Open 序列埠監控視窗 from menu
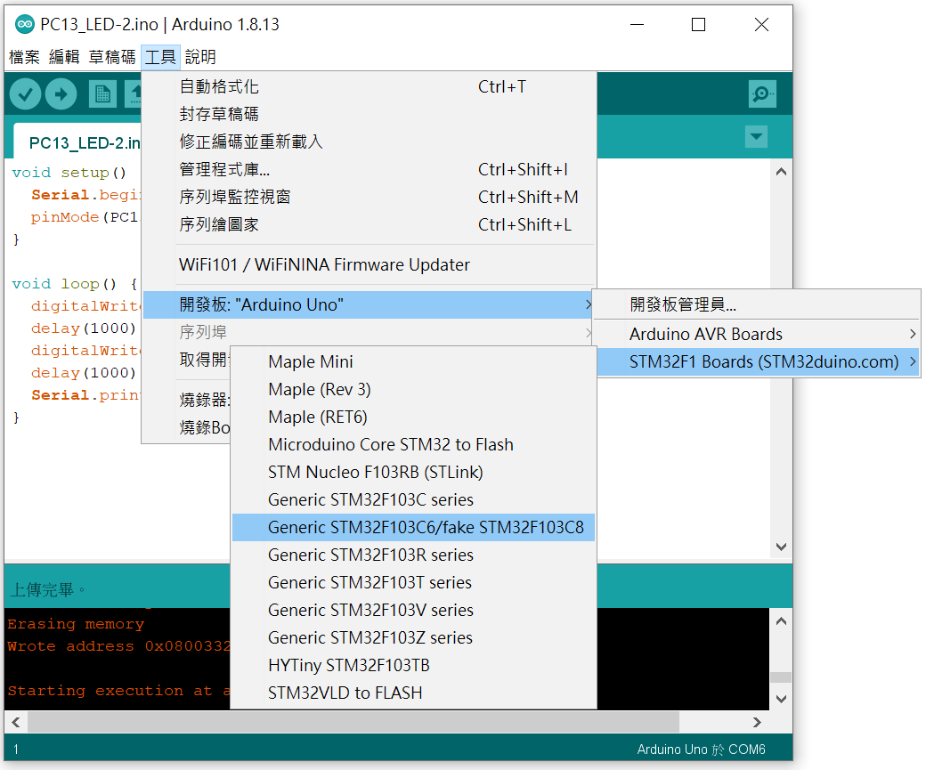 click(369, 197)
